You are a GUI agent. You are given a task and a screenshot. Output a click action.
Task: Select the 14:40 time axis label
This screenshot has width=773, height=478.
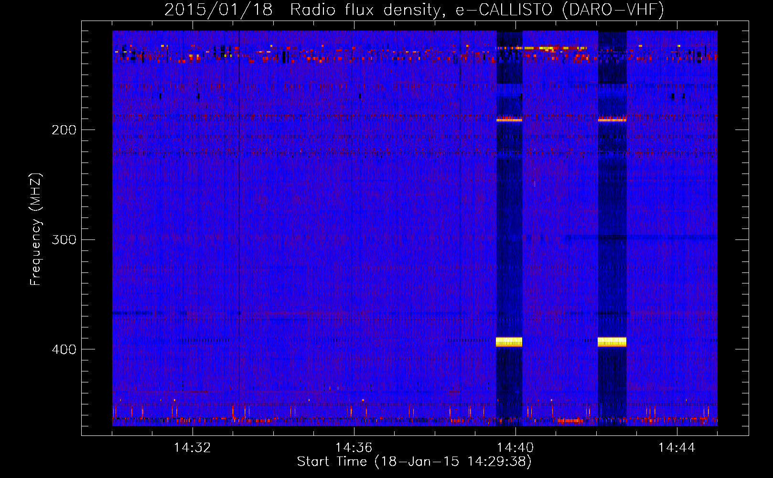coord(515,447)
